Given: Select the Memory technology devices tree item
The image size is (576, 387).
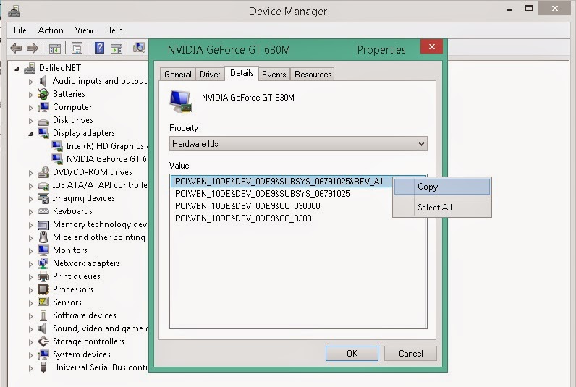Looking at the screenshot, I should click(x=101, y=224).
